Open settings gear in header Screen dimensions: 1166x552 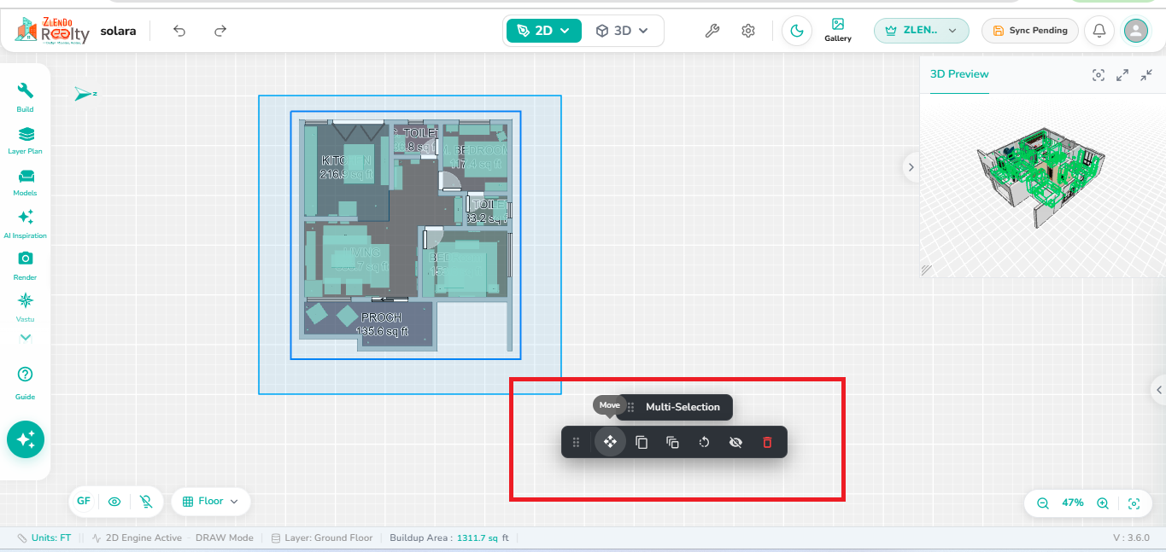pyautogui.click(x=748, y=31)
